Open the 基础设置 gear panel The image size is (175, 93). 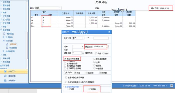(5, 76)
